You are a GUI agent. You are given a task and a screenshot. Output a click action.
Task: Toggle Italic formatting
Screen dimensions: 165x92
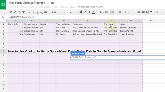point(85,12)
